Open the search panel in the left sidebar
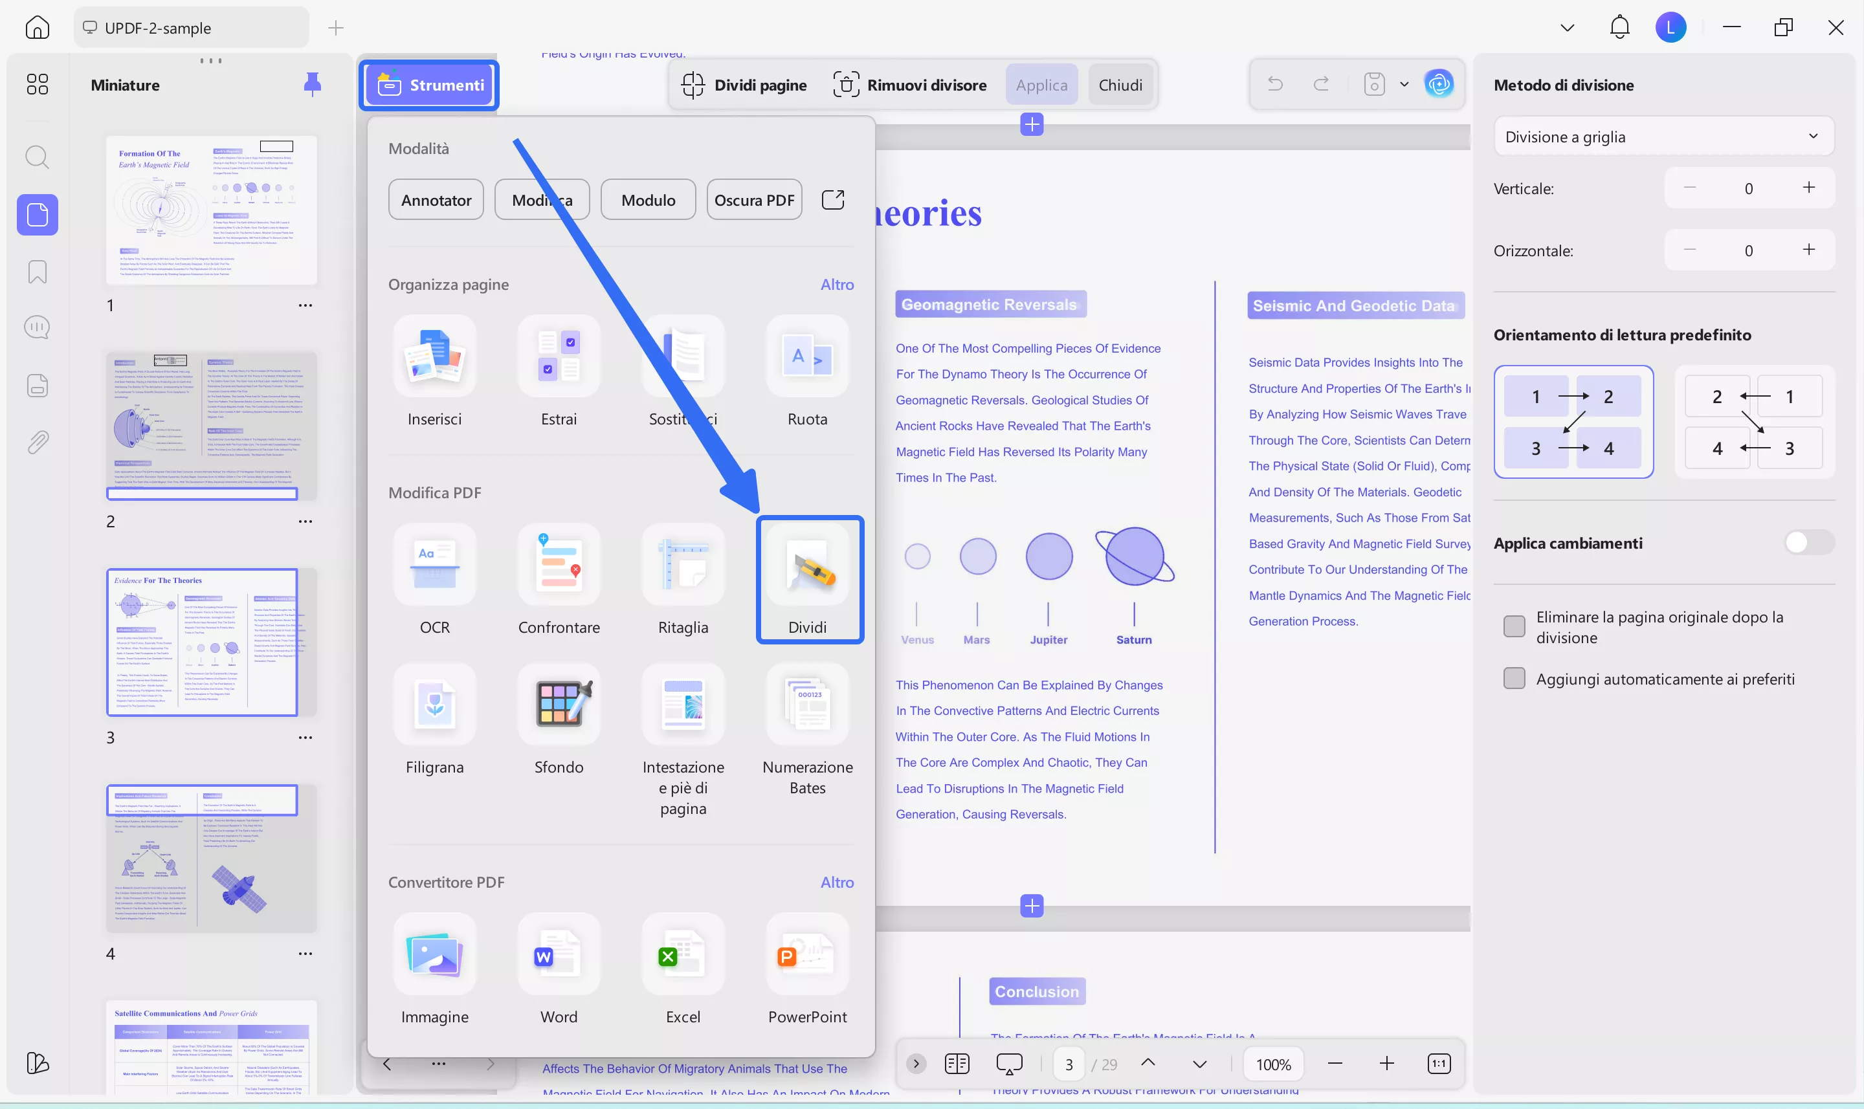The width and height of the screenshot is (1864, 1109). [37, 157]
